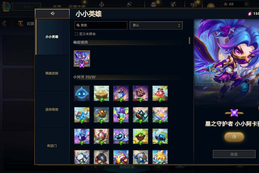Click the TFT logo icon on left
This screenshot has width=259, height=173.
tap(21, 23)
